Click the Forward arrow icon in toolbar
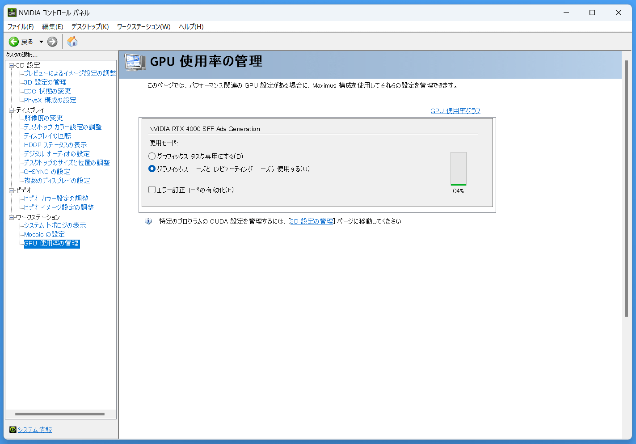Viewport: 636px width, 444px height. click(52, 42)
